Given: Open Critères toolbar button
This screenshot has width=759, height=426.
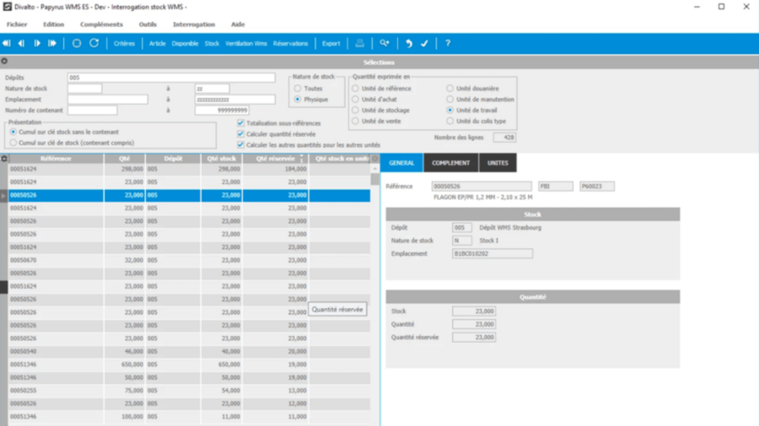Looking at the screenshot, I should pos(124,44).
